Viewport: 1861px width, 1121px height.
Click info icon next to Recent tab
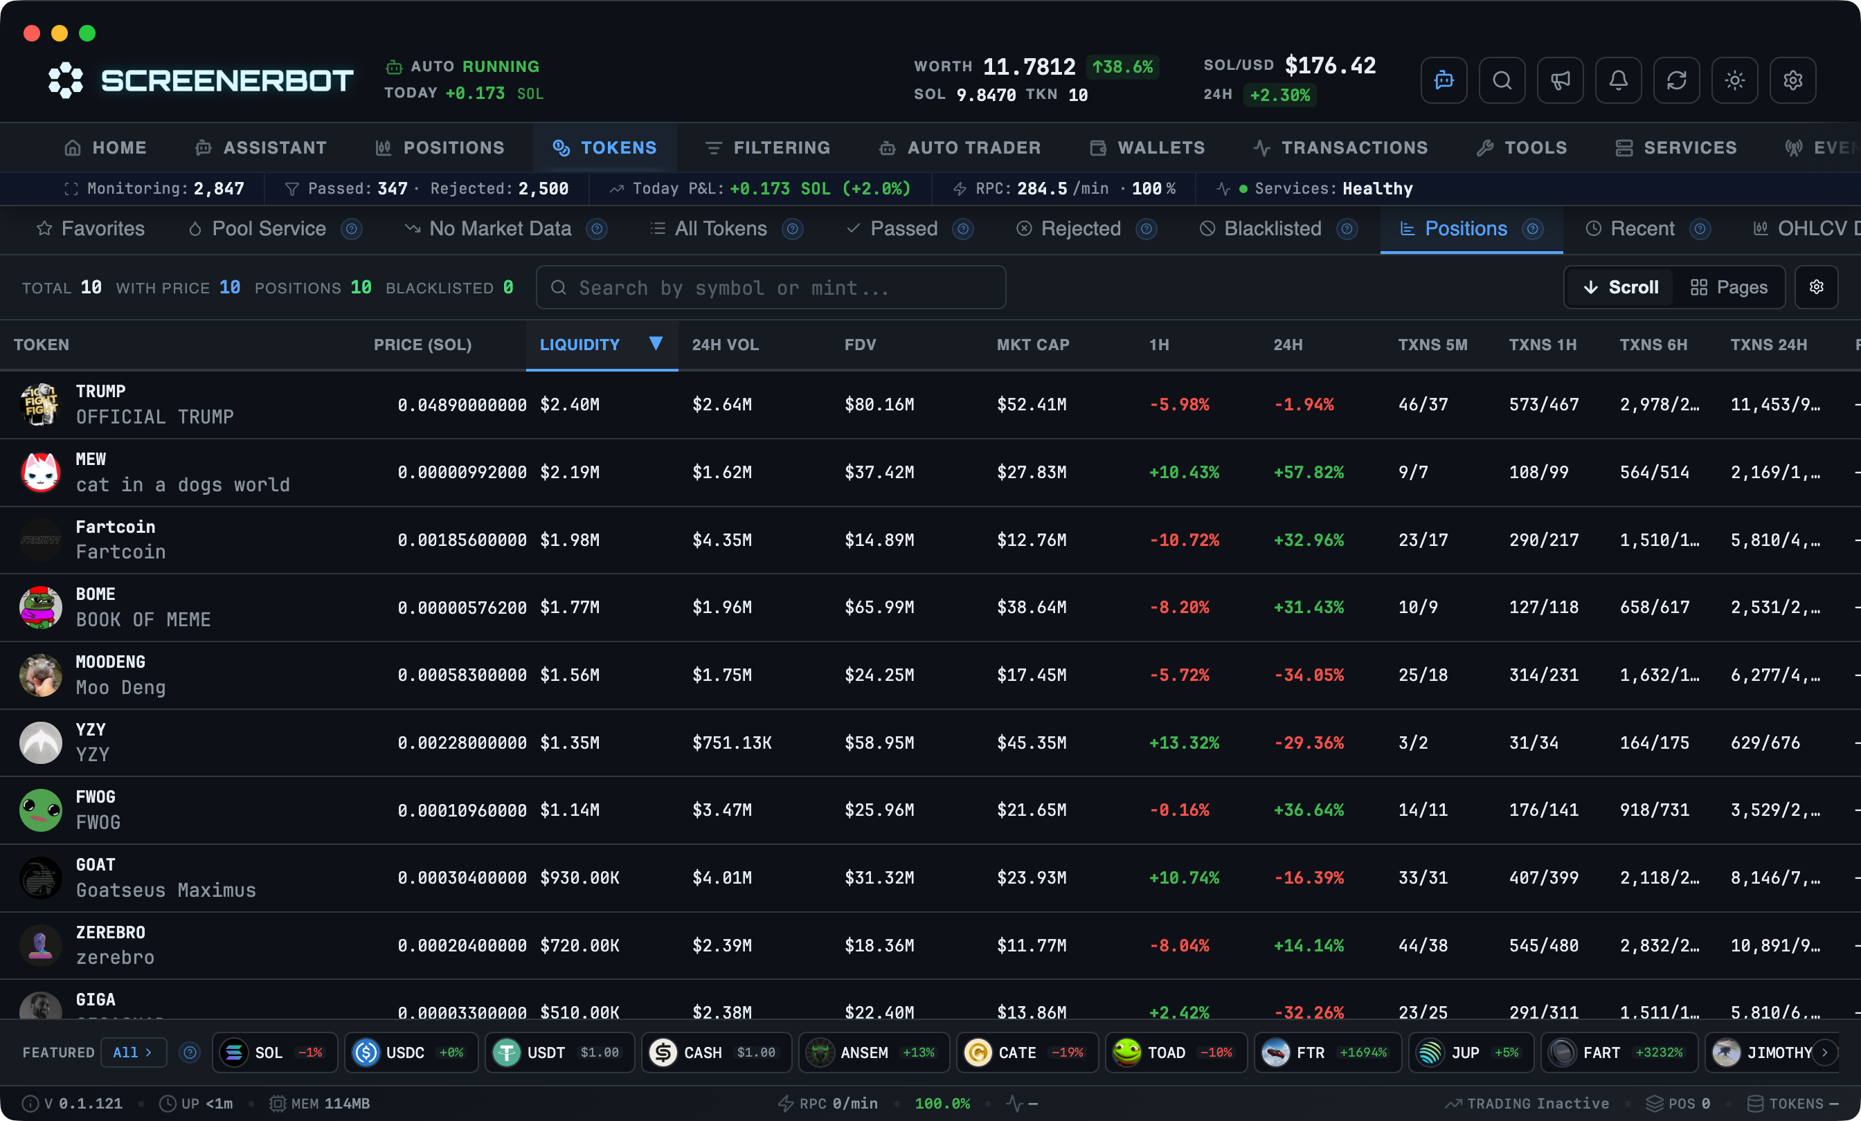(x=1700, y=229)
